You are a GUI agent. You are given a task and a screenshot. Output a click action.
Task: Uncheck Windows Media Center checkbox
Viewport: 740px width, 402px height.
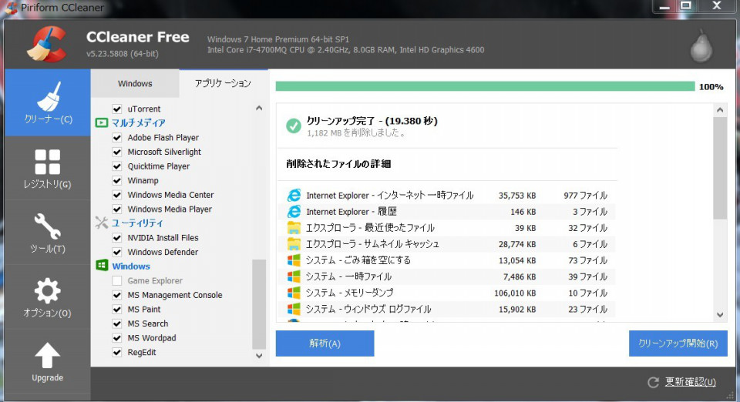point(117,195)
